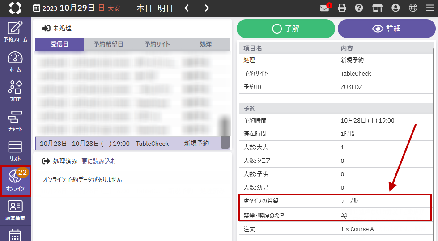Sort by 予約希望日 column tab
The width and height of the screenshot is (438, 241).
(x=108, y=44)
